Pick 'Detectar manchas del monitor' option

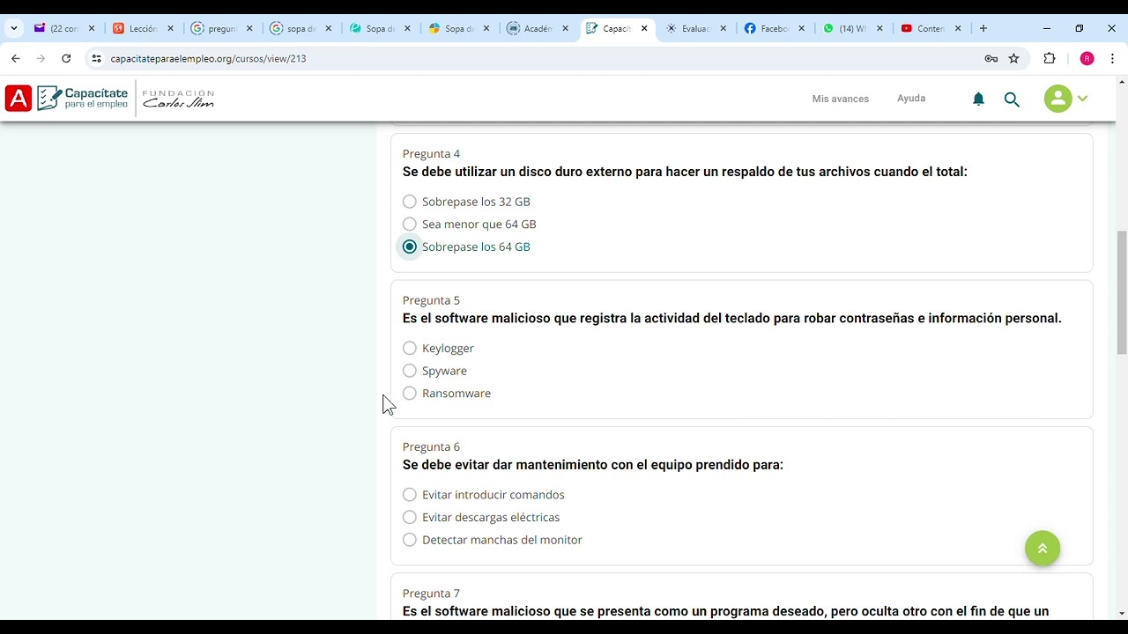410,540
